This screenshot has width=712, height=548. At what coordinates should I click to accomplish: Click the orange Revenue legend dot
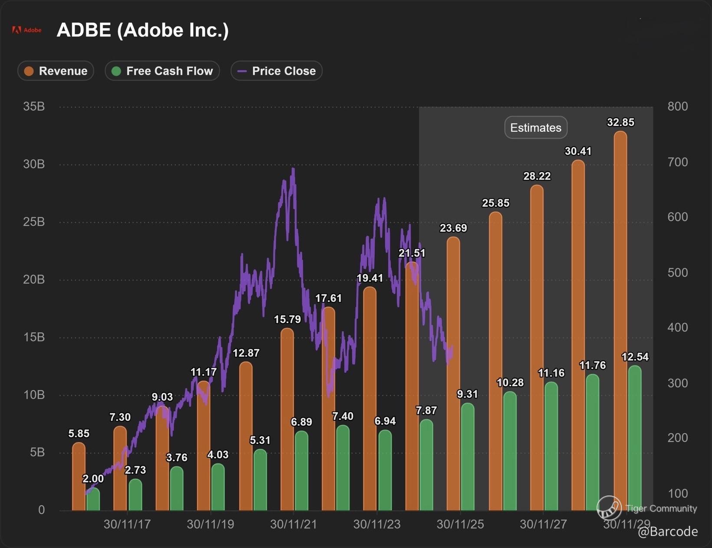pyautogui.click(x=29, y=71)
